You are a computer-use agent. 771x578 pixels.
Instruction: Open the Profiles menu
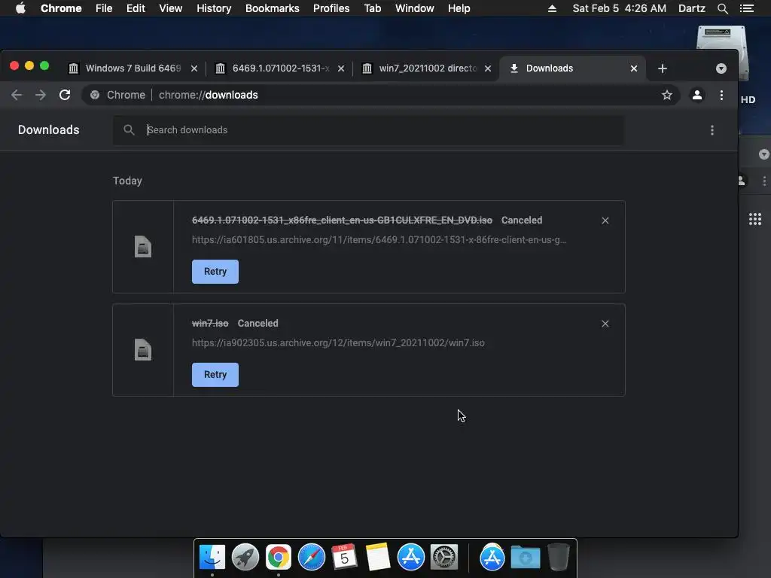331,8
